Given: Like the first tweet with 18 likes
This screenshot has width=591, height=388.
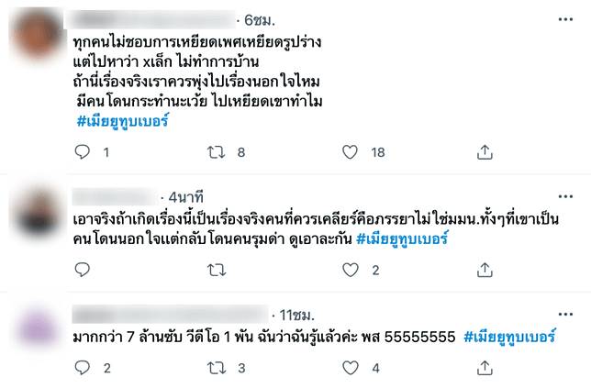Looking at the screenshot, I should (x=347, y=153).
